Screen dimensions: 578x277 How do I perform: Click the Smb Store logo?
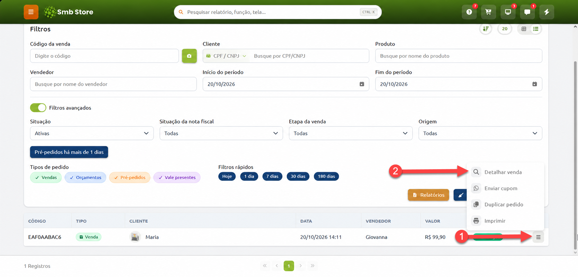69,12
